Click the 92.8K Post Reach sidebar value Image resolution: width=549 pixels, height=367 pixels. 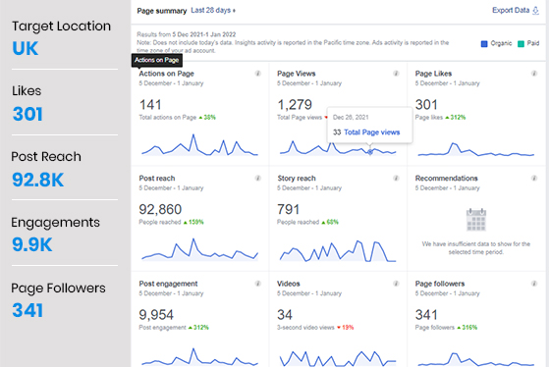[38, 180]
